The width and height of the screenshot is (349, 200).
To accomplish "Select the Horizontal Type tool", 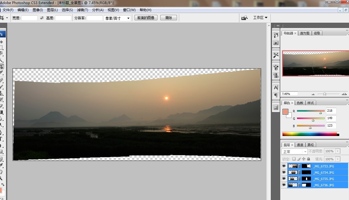I will (x=1, y=139).
